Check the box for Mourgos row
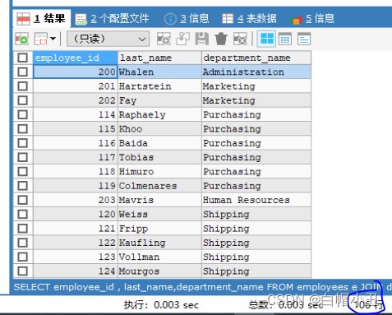 pyautogui.click(x=22, y=271)
